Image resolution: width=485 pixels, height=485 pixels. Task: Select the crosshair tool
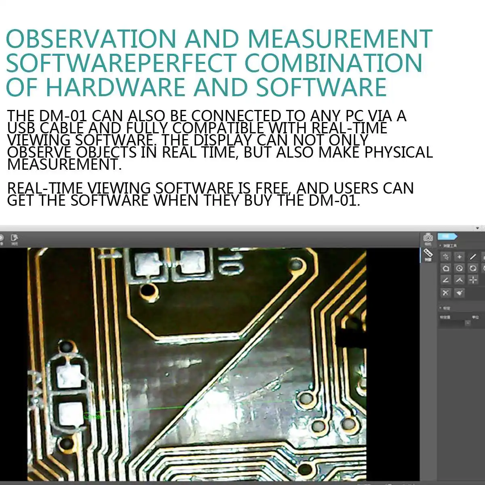(x=473, y=280)
